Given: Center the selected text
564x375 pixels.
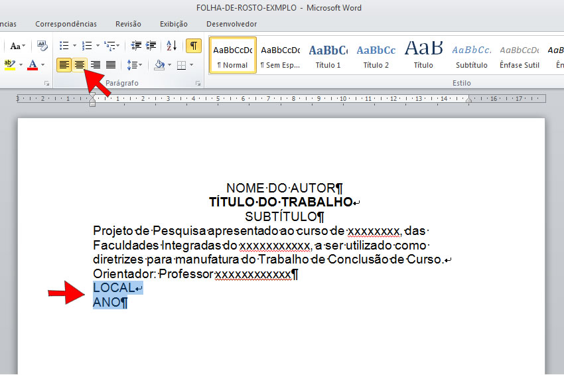Looking at the screenshot, I should click(79, 65).
